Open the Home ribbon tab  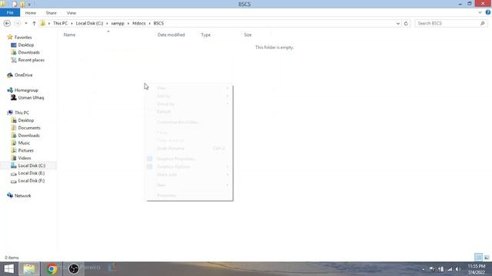pyautogui.click(x=31, y=13)
